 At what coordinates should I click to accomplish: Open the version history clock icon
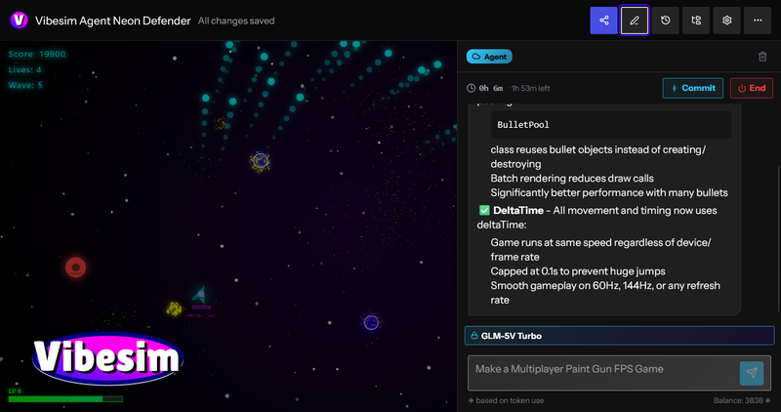click(666, 21)
